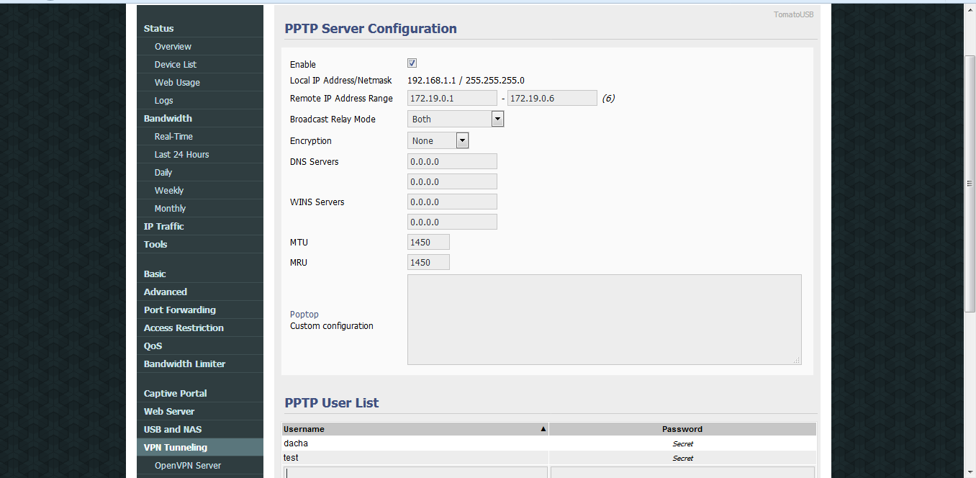This screenshot has width=976, height=478.
Task: Open the Port Forwarding section
Action: pyautogui.click(x=200, y=310)
